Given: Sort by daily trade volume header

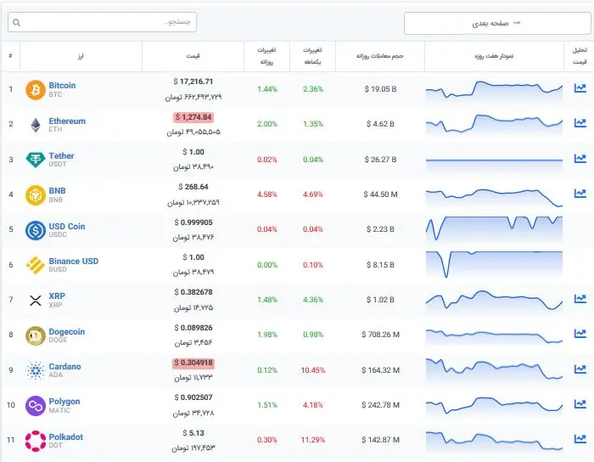Looking at the screenshot, I should click(x=379, y=56).
